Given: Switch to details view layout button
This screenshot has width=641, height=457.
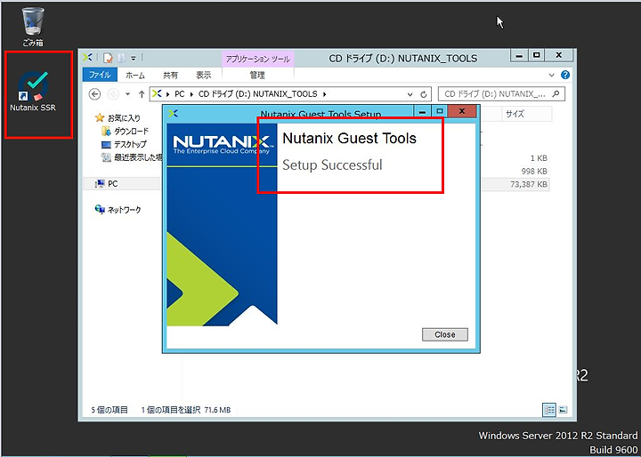Looking at the screenshot, I should [x=549, y=410].
